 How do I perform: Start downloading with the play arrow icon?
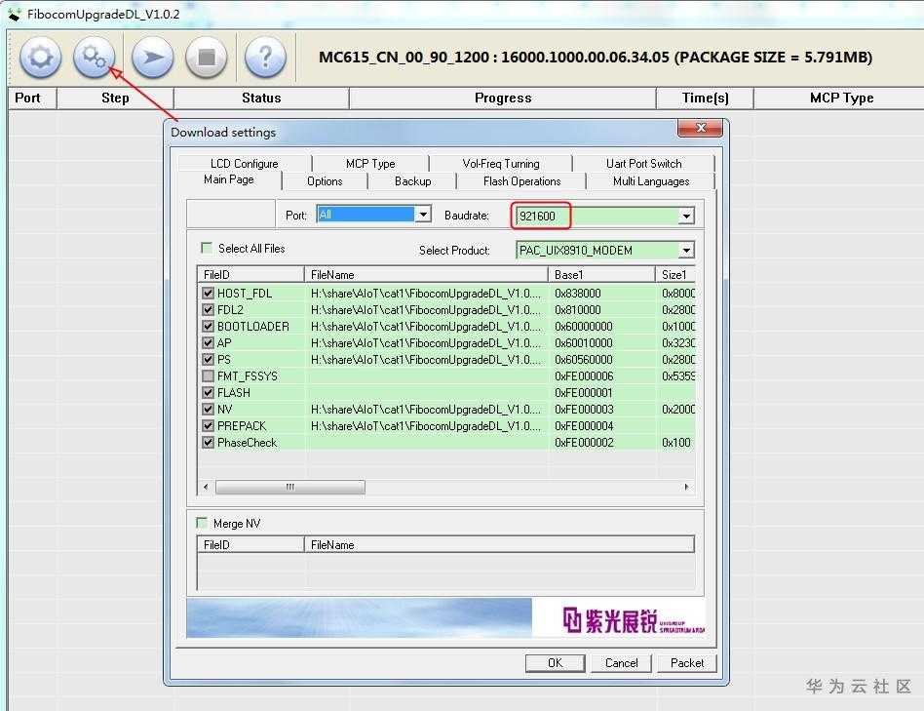(x=153, y=58)
